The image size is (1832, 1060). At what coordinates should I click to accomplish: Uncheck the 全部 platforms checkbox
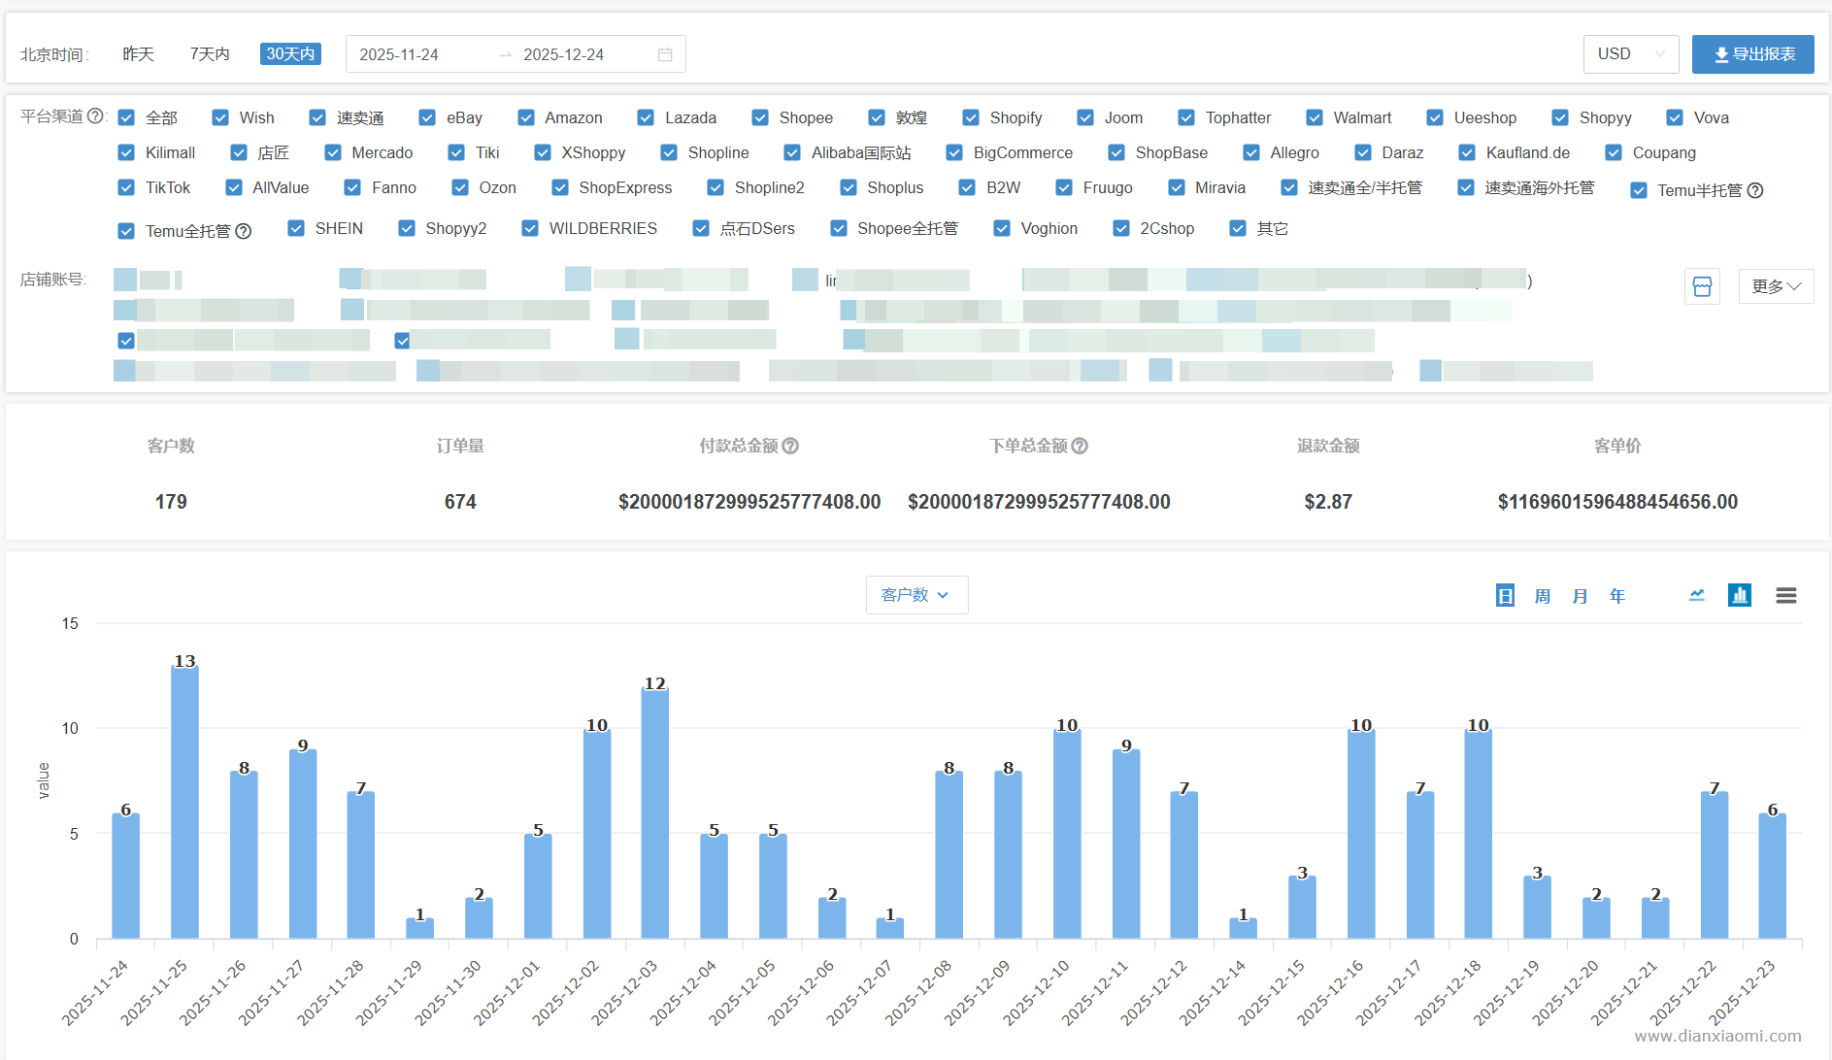coord(126,117)
